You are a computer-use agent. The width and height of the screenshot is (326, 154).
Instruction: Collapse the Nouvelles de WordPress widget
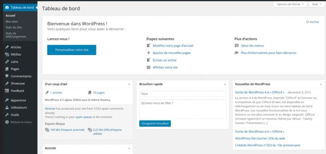321,84
